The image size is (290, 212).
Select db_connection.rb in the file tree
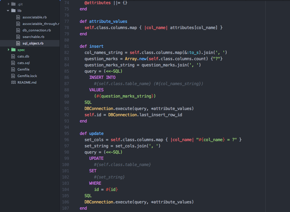point(37,30)
